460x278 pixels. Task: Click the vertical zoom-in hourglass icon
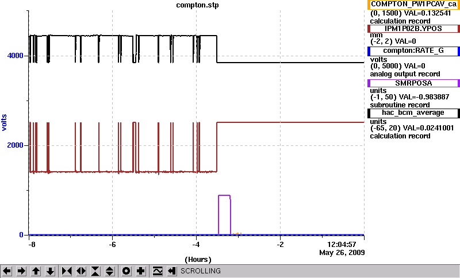95,271
